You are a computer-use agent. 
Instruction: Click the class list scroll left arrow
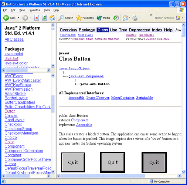(3, 176)
